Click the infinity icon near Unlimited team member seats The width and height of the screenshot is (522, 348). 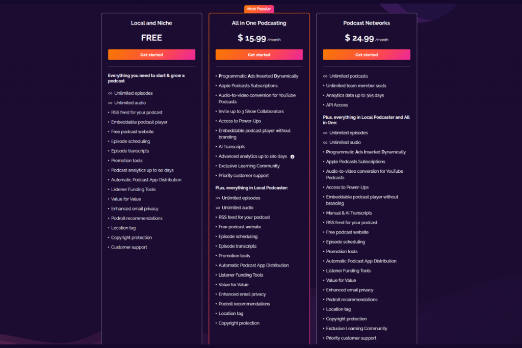click(x=323, y=85)
